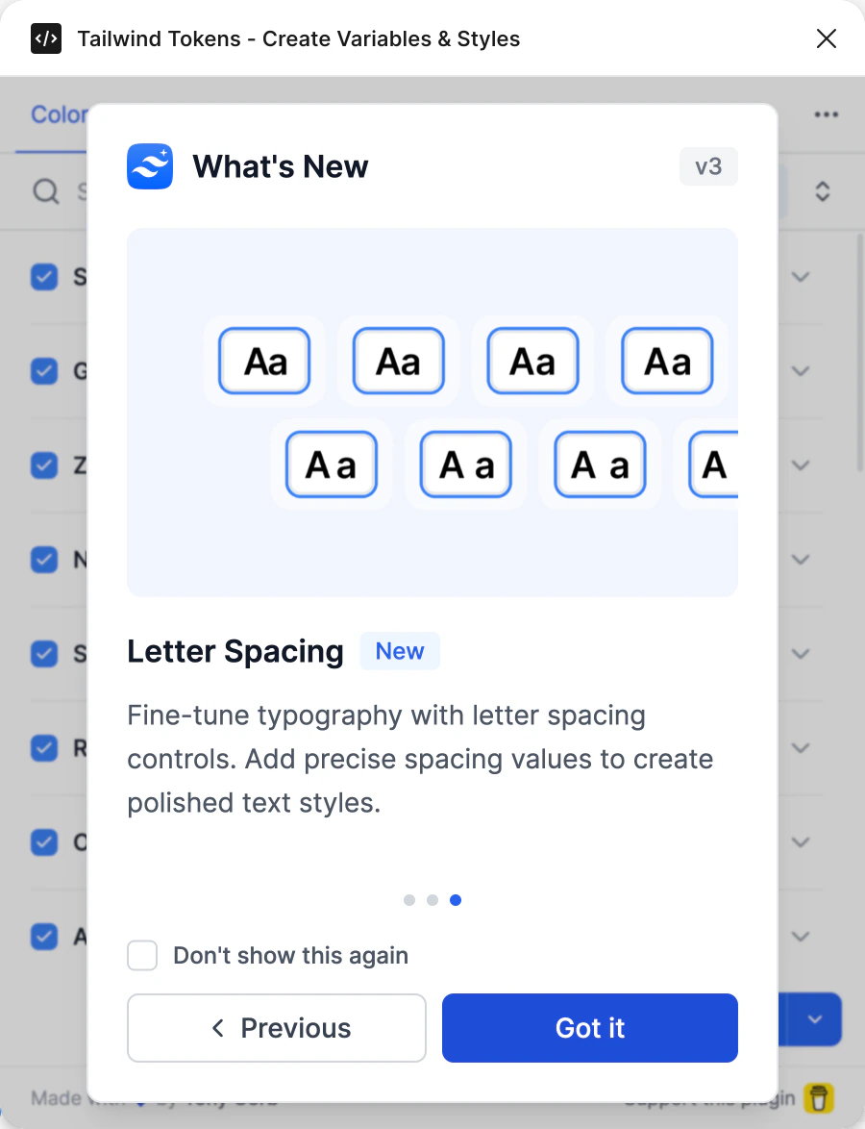Expand the chevron of the S row above G
Image resolution: width=865 pixels, height=1129 pixels.
(x=801, y=277)
